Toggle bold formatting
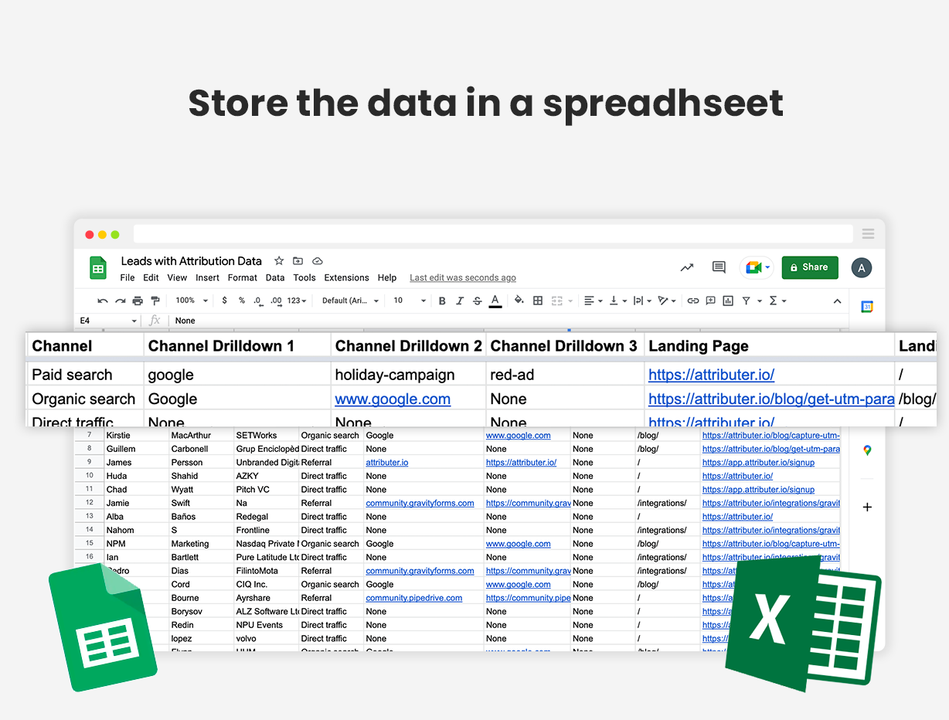This screenshot has width=949, height=720. click(442, 301)
